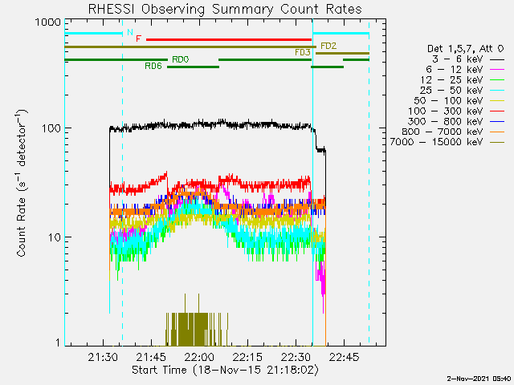The width and height of the screenshot is (514, 385).
Task: Click the x-axis tick label '22:30'
Action: pyautogui.click(x=296, y=357)
